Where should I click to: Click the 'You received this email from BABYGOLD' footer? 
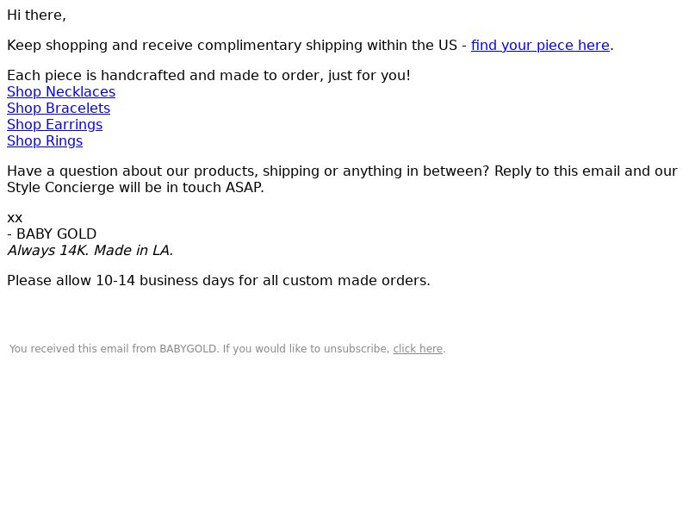(x=114, y=349)
